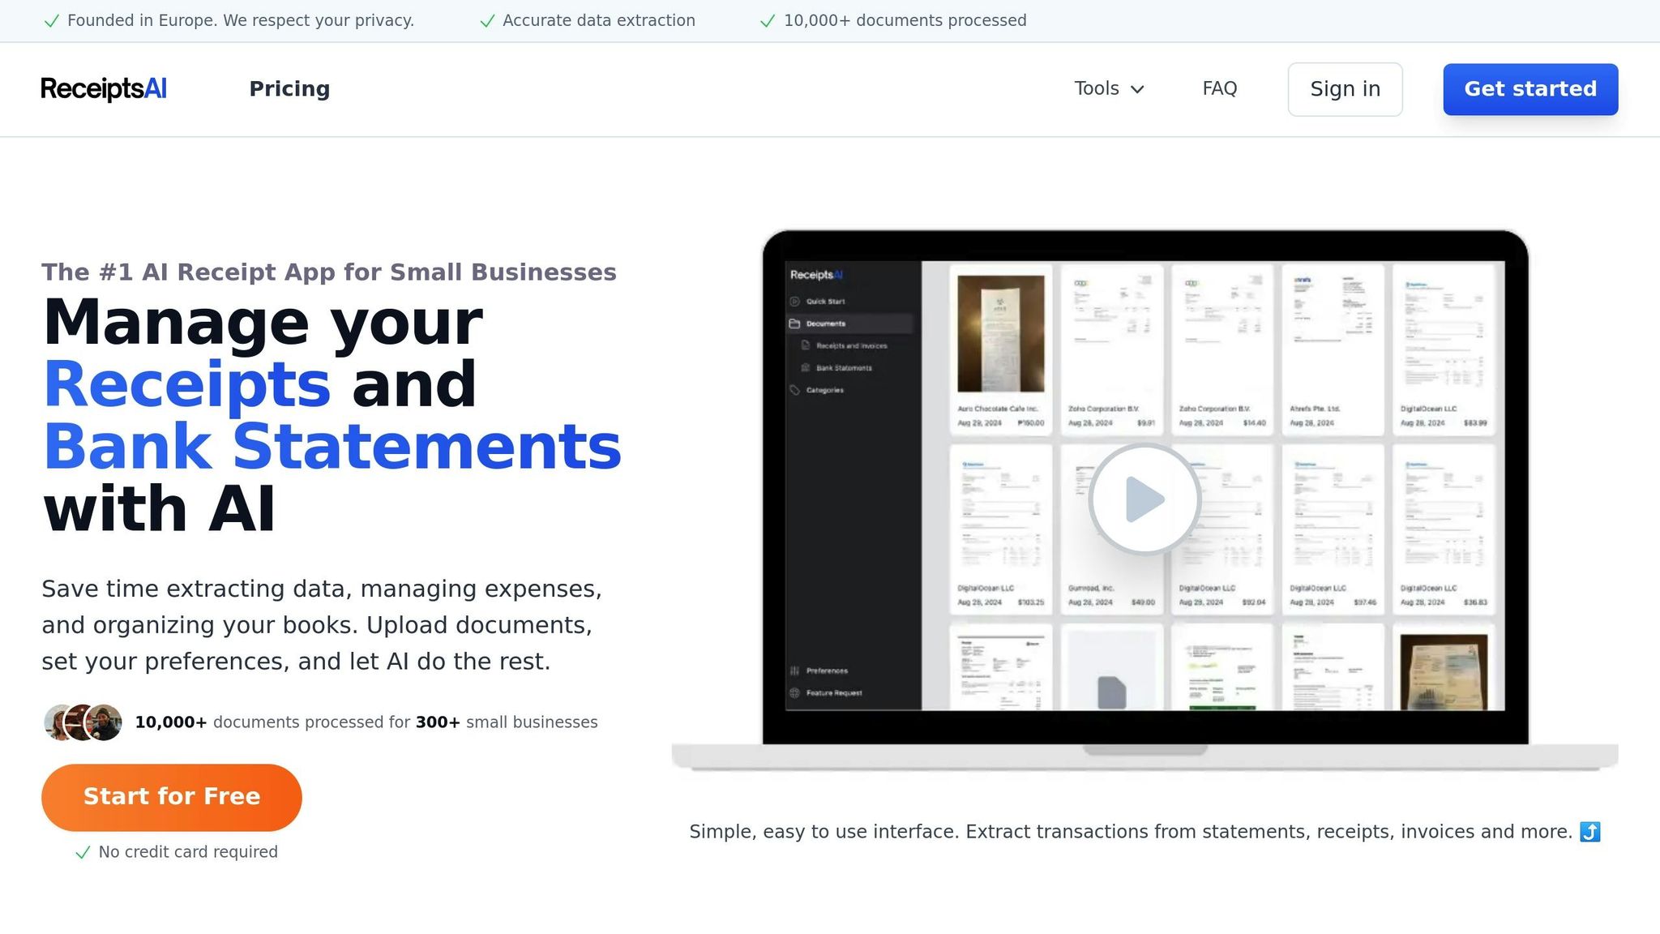Click the Tools chevron arrow
The width and height of the screenshot is (1660, 934).
point(1137,90)
